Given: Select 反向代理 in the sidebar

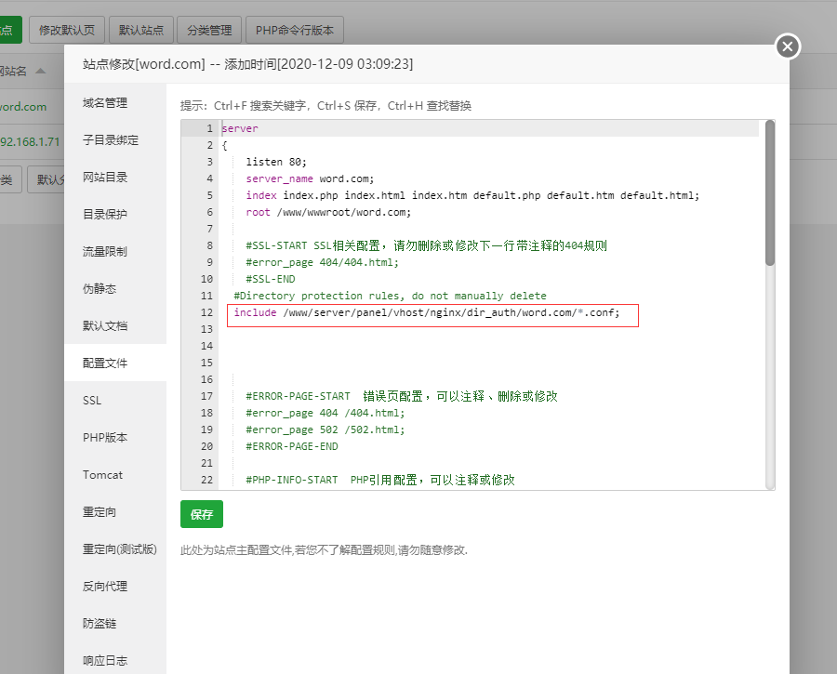Looking at the screenshot, I should 105,587.
